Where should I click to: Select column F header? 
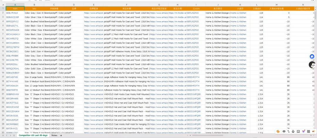point(127,4)
